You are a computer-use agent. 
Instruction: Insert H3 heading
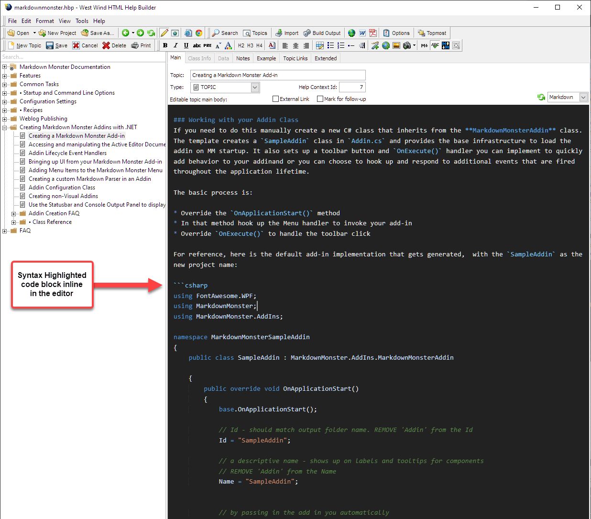tap(250, 45)
